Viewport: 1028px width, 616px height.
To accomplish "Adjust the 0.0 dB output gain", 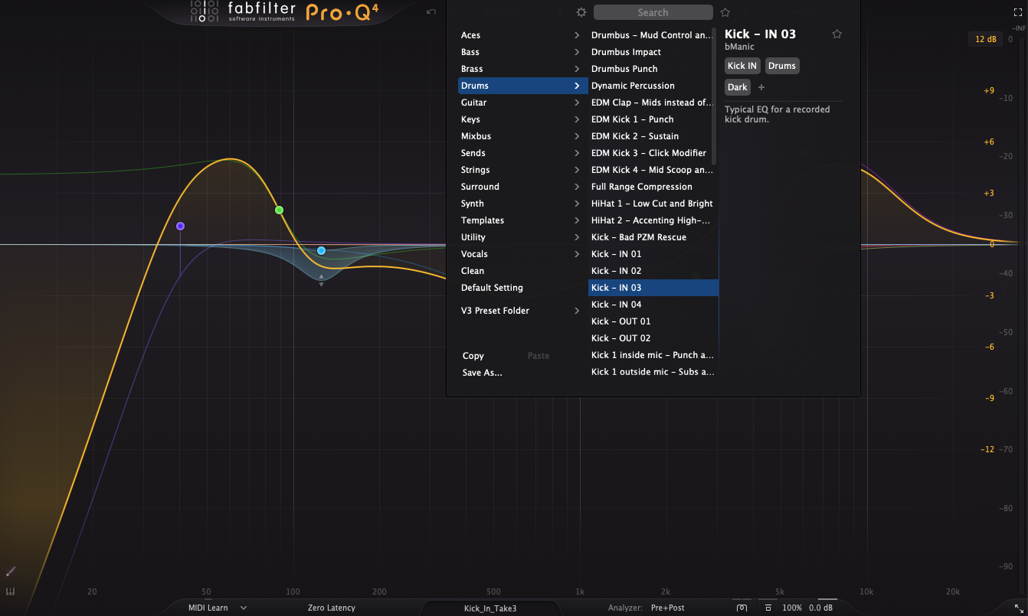I will [821, 608].
